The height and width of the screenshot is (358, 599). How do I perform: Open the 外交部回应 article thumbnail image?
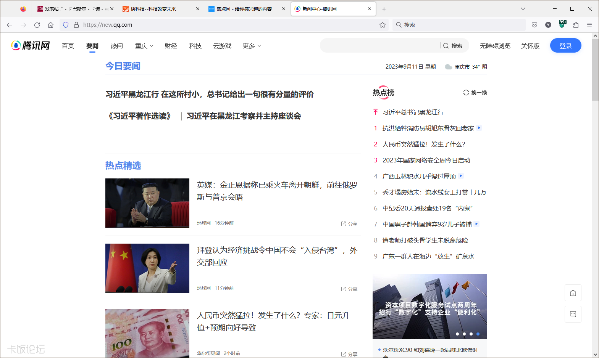[147, 268]
